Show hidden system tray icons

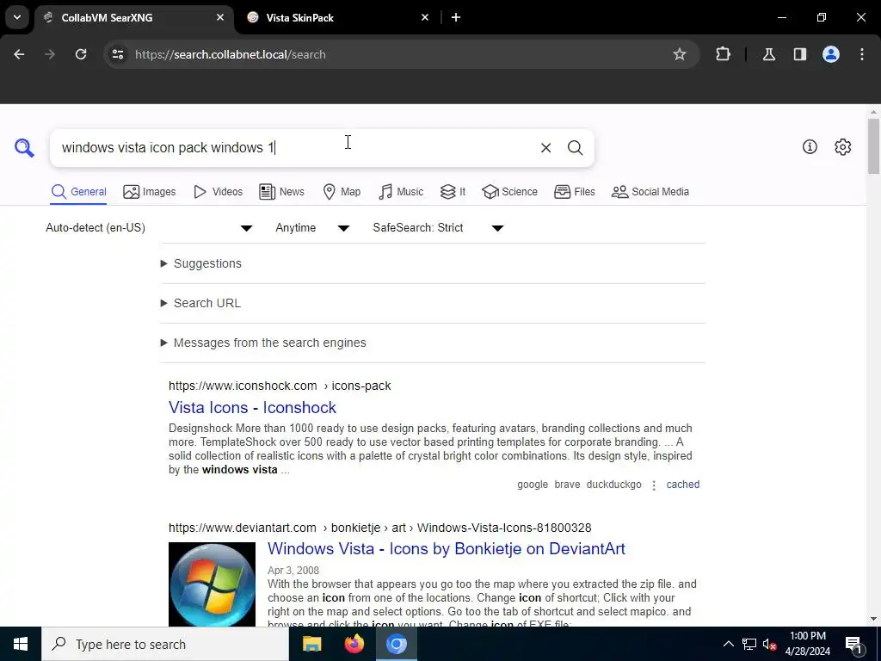click(728, 644)
